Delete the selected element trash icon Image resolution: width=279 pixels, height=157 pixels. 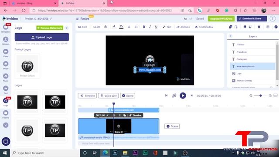point(259,27)
